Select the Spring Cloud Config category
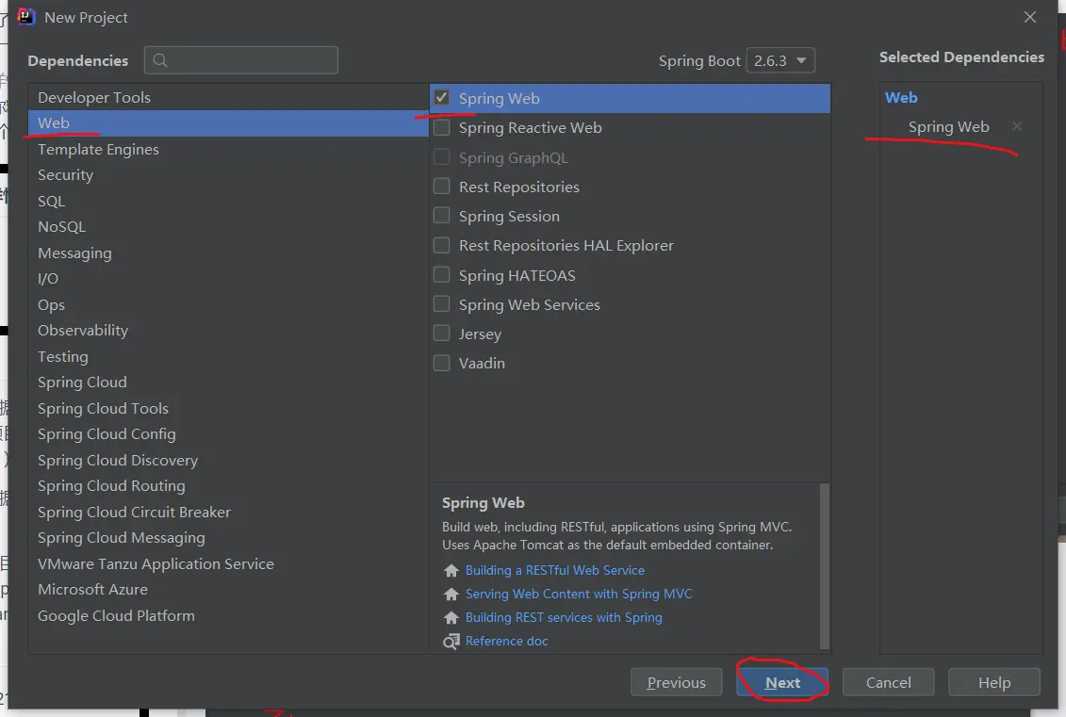This screenshot has height=717, width=1066. point(228,433)
